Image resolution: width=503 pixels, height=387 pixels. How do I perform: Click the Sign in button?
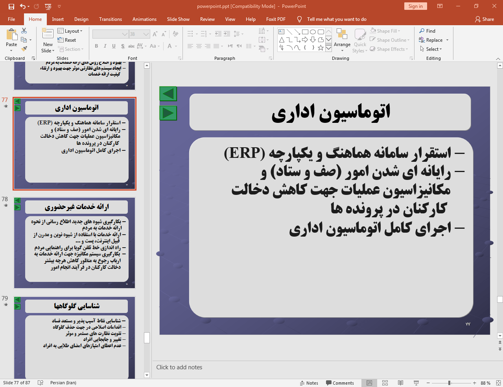[x=415, y=6]
